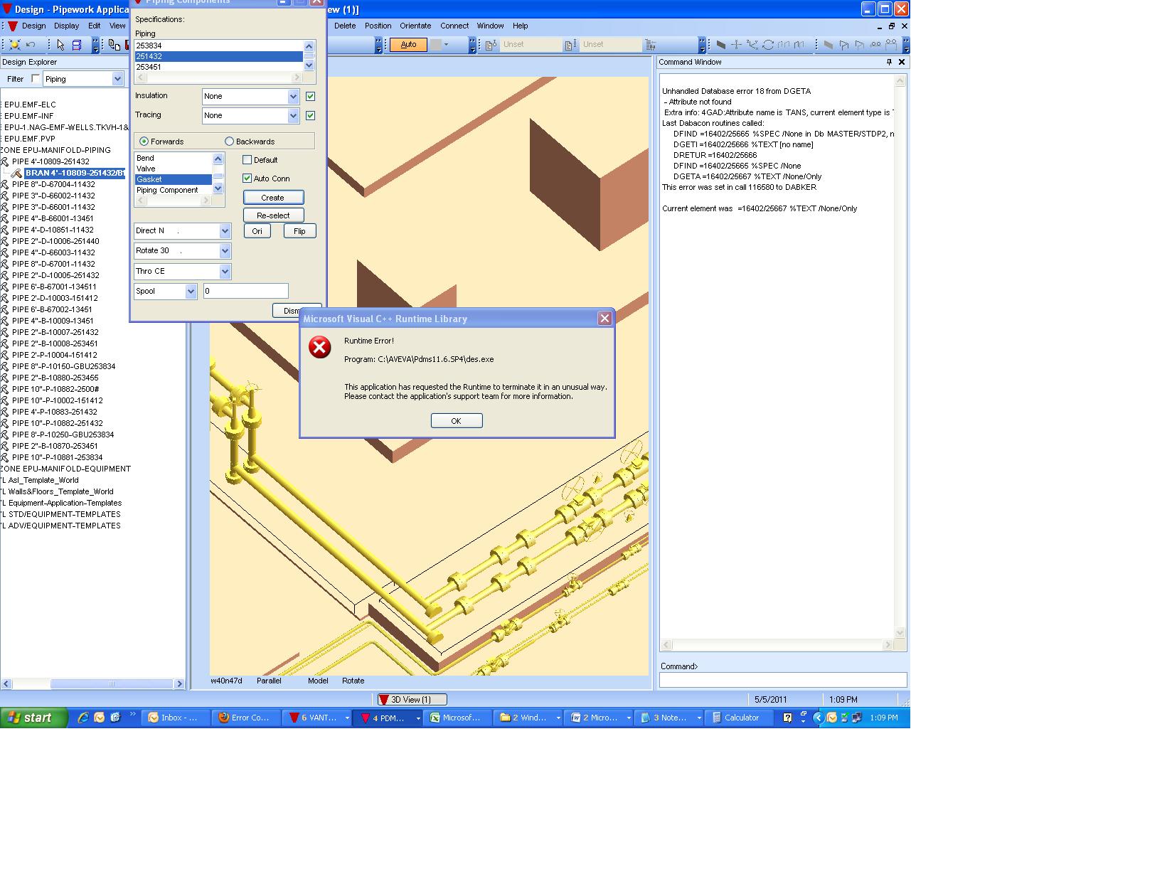1172x879 pixels.
Task: Click the blue frame toolbar icon
Action: [x=77, y=45]
